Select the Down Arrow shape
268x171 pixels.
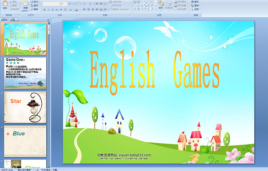pos(152,6)
